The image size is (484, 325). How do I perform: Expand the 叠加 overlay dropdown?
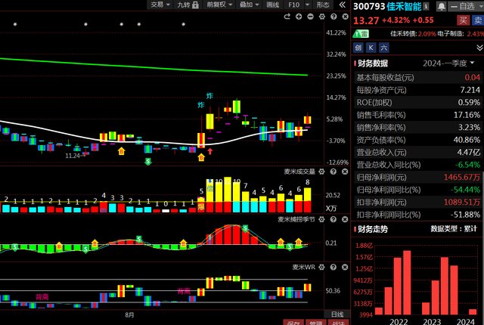[249, 5]
